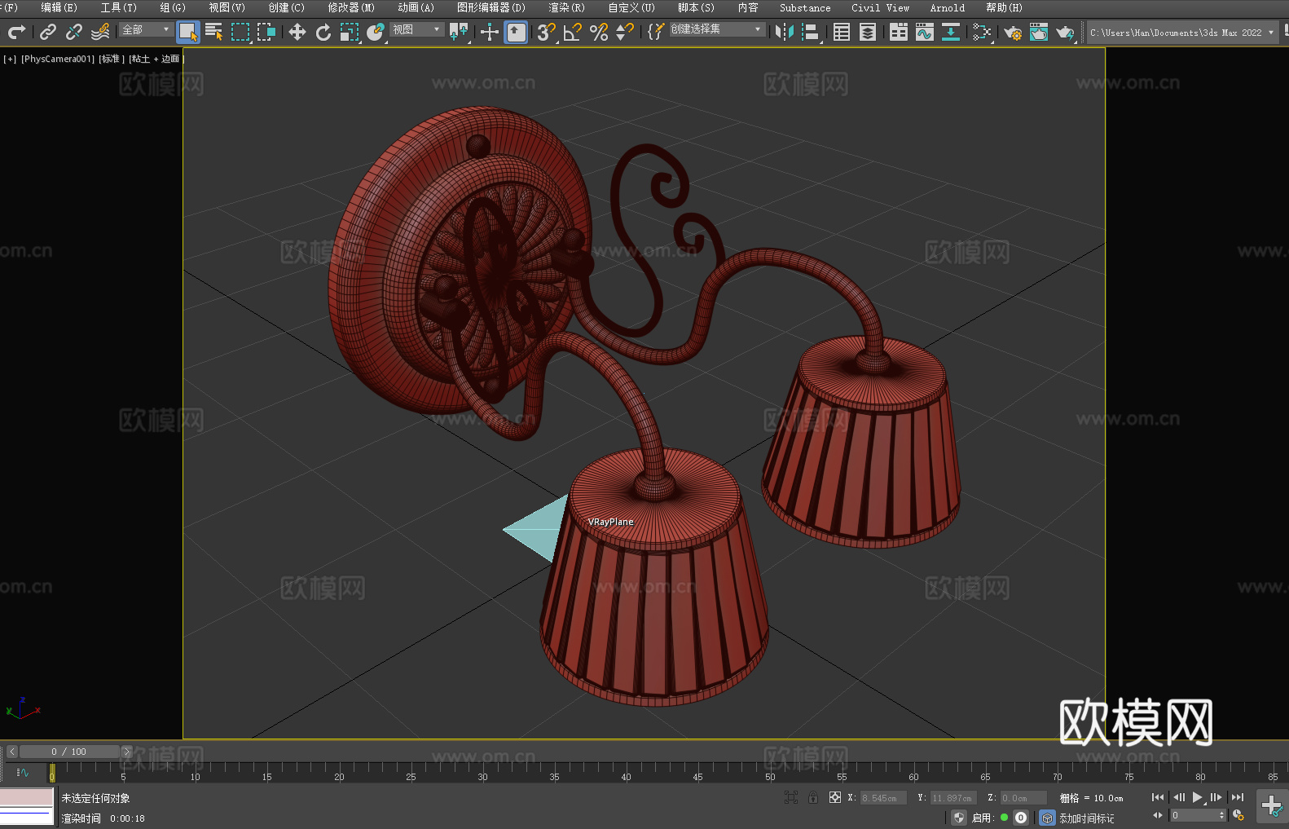1289x829 pixels.
Task: Play the animation
Action: (x=1197, y=797)
